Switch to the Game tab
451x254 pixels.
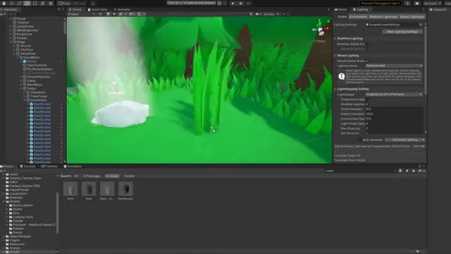click(340, 9)
